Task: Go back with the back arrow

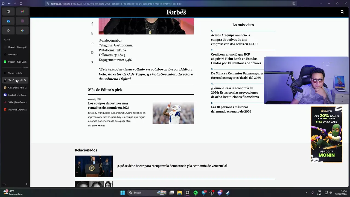Action: 9,4
